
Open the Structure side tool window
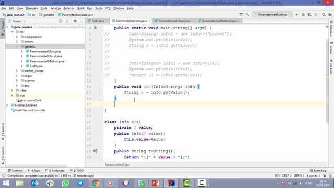pos(3,156)
